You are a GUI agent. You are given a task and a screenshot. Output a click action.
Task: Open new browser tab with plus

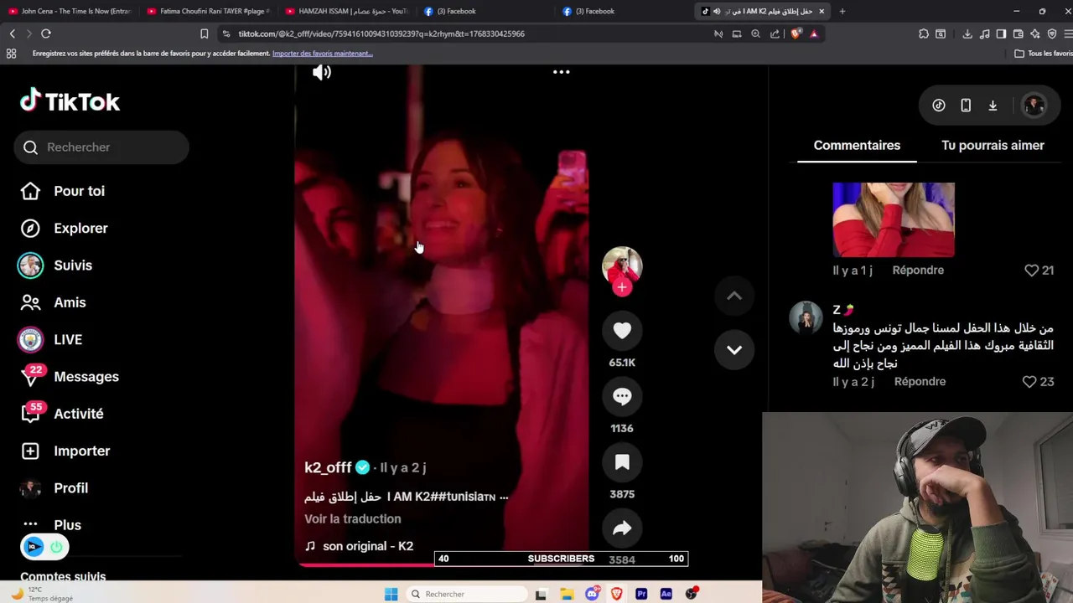[x=842, y=11]
